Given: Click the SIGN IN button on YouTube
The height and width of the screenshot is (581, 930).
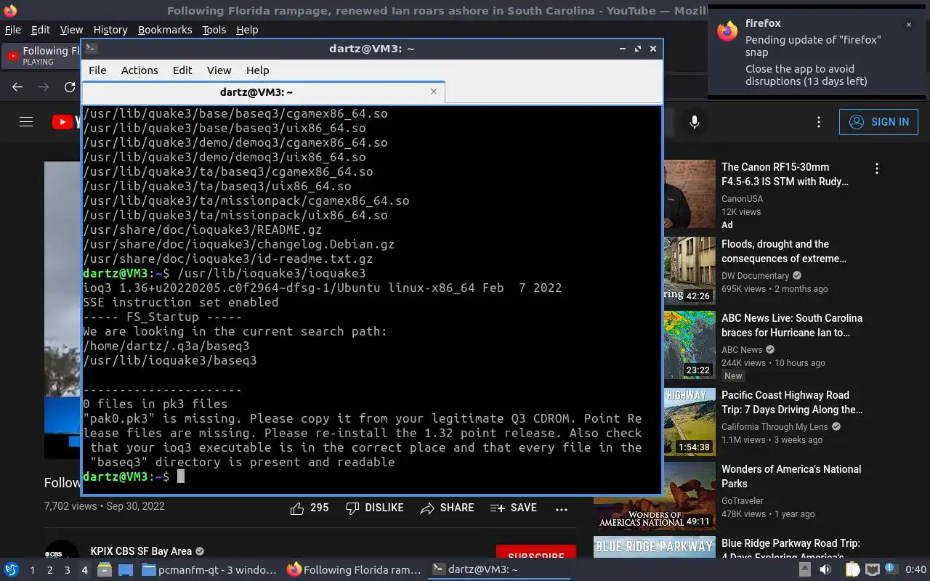Looking at the screenshot, I should [878, 122].
